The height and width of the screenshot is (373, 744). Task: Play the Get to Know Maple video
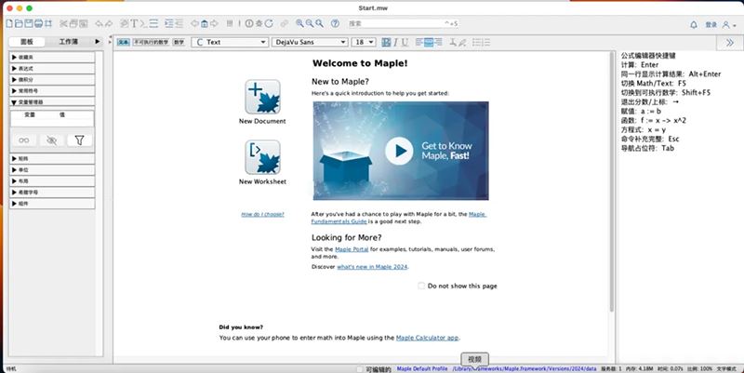[x=399, y=151]
